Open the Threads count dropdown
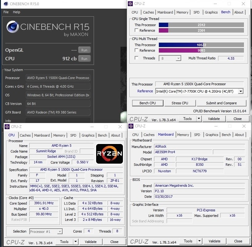 (178, 58)
